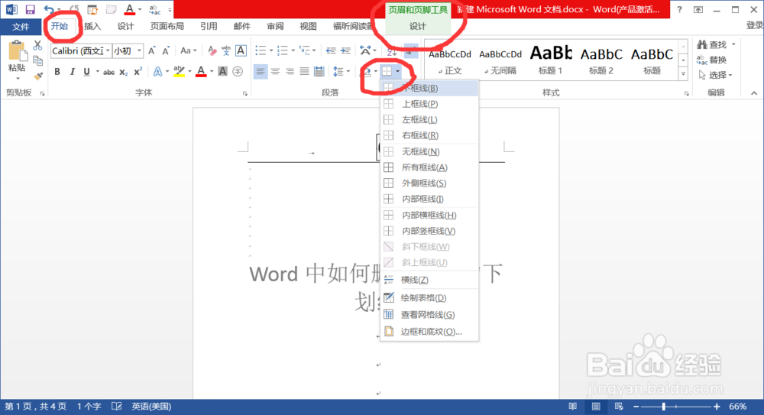Image resolution: width=764 pixels, height=415 pixels.
Task: Open the numbering list dropdown arrow
Action: (293, 50)
